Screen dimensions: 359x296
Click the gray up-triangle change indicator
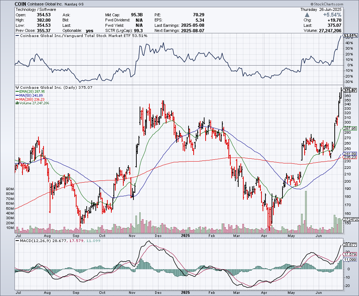(307, 15)
